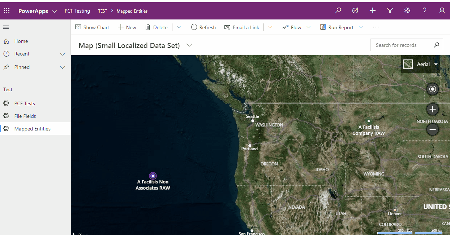Expand the Flow dropdown chevron
This screenshot has width=450, height=235.
click(x=309, y=27)
